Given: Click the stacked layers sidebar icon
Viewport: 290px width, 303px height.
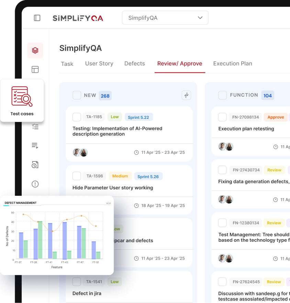Looking at the screenshot, I should pyautogui.click(x=35, y=50).
